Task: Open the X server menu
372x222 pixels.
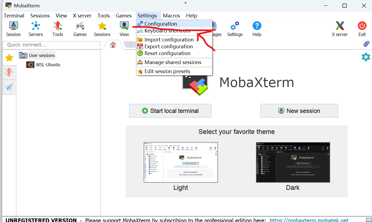Action: 82,16
